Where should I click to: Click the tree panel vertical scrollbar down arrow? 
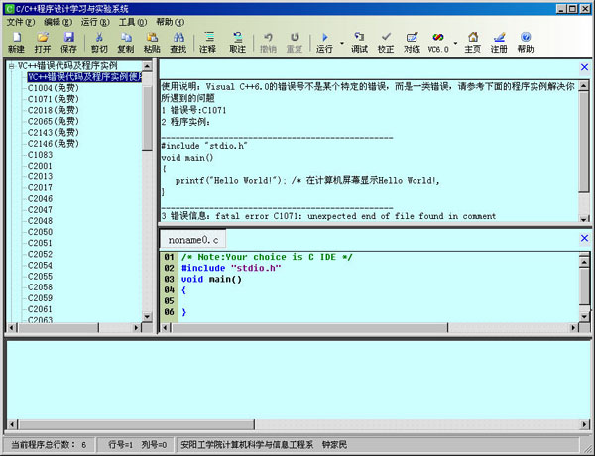(148, 315)
